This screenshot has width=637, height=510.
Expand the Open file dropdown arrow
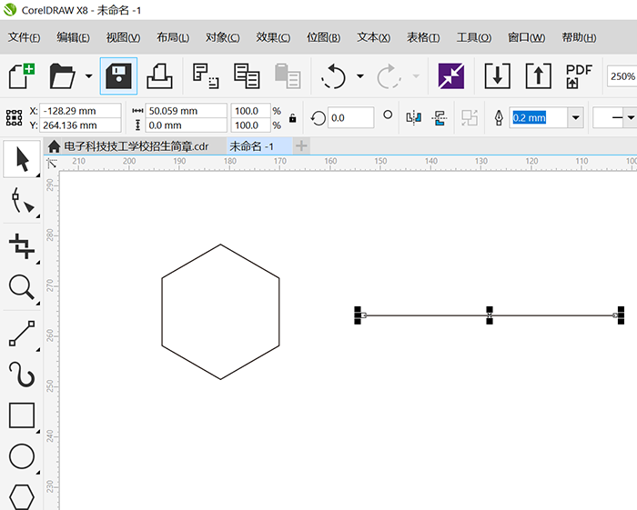pyautogui.click(x=88, y=75)
